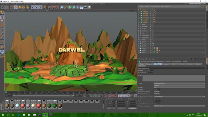Screen dimensions: 208x117
Task: Toggle enable checkmark for MoText.4
Action: 153,14
